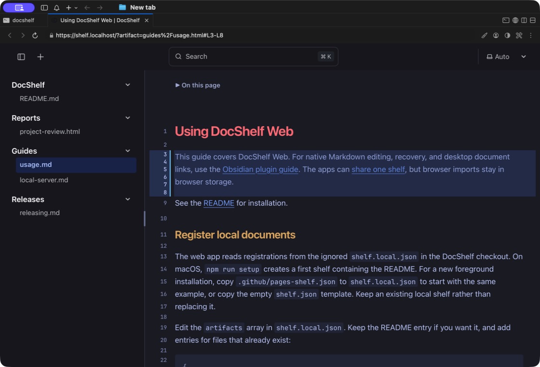This screenshot has width=540, height=367.
Task: Close the Using DocShelf Web tab
Action: pyautogui.click(x=147, y=20)
